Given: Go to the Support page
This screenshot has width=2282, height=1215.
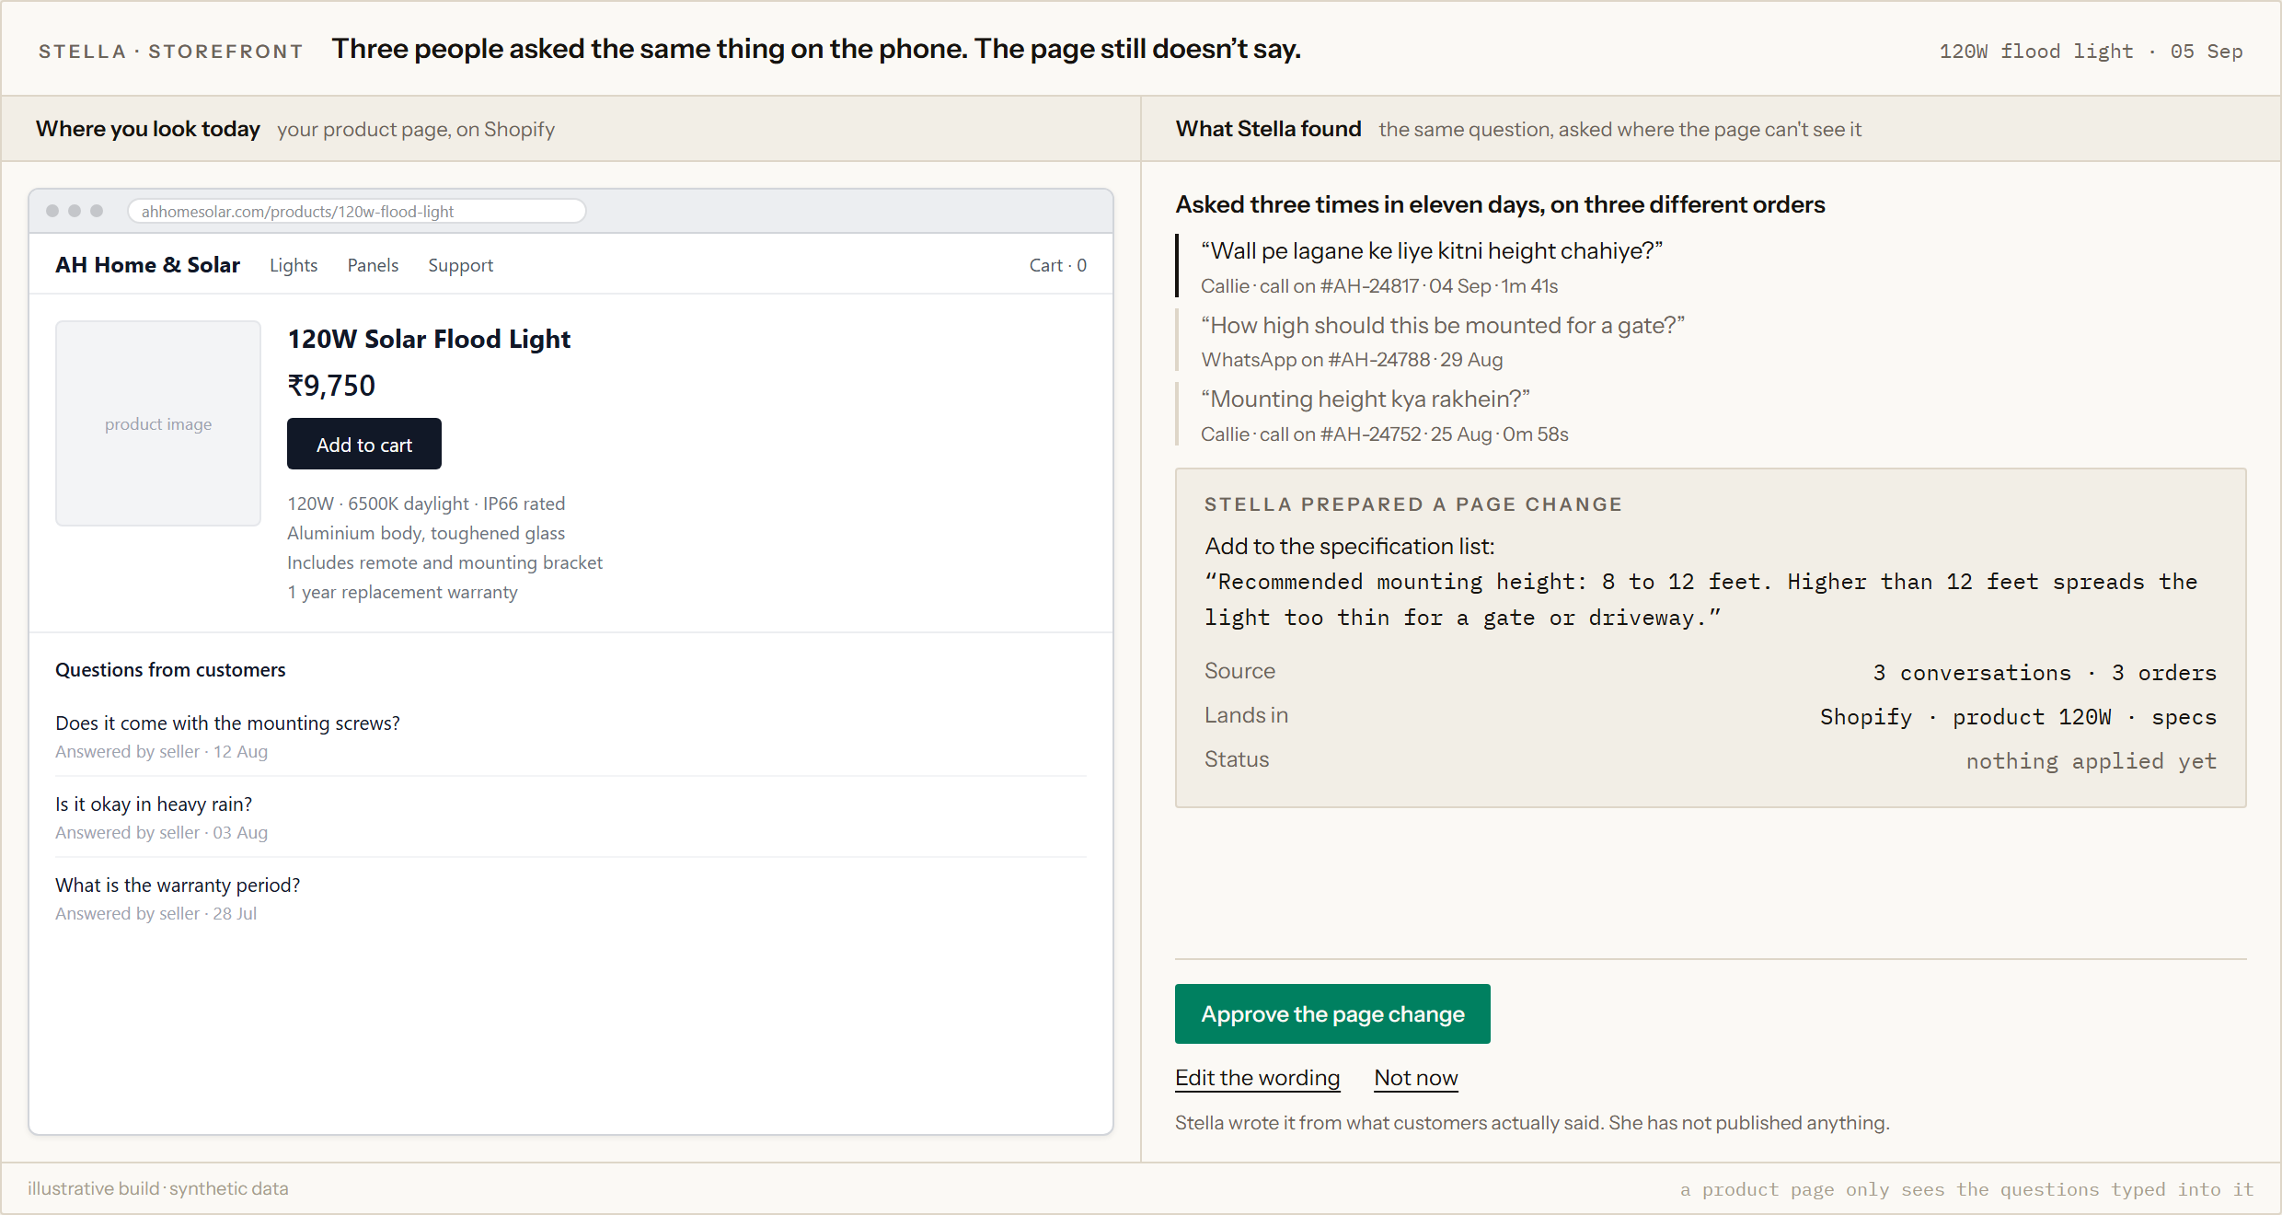Looking at the screenshot, I should (460, 265).
